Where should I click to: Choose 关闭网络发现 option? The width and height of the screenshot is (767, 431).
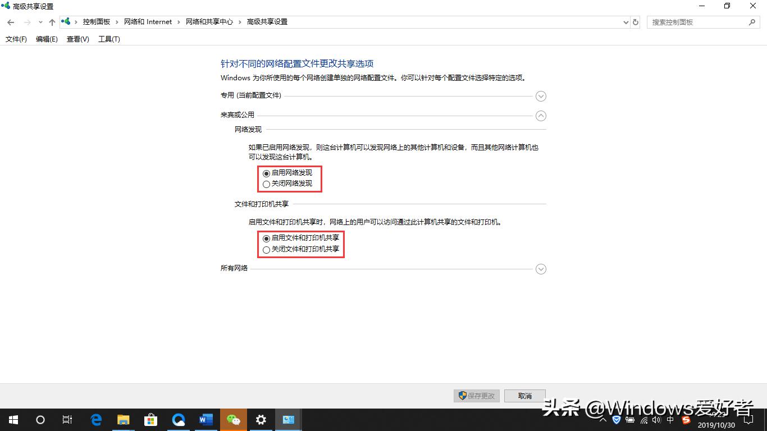click(266, 184)
